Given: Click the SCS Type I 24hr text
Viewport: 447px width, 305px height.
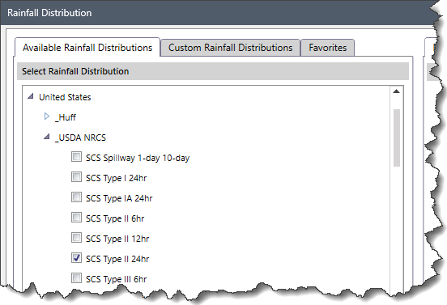Looking at the screenshot, I should [117, 178].
